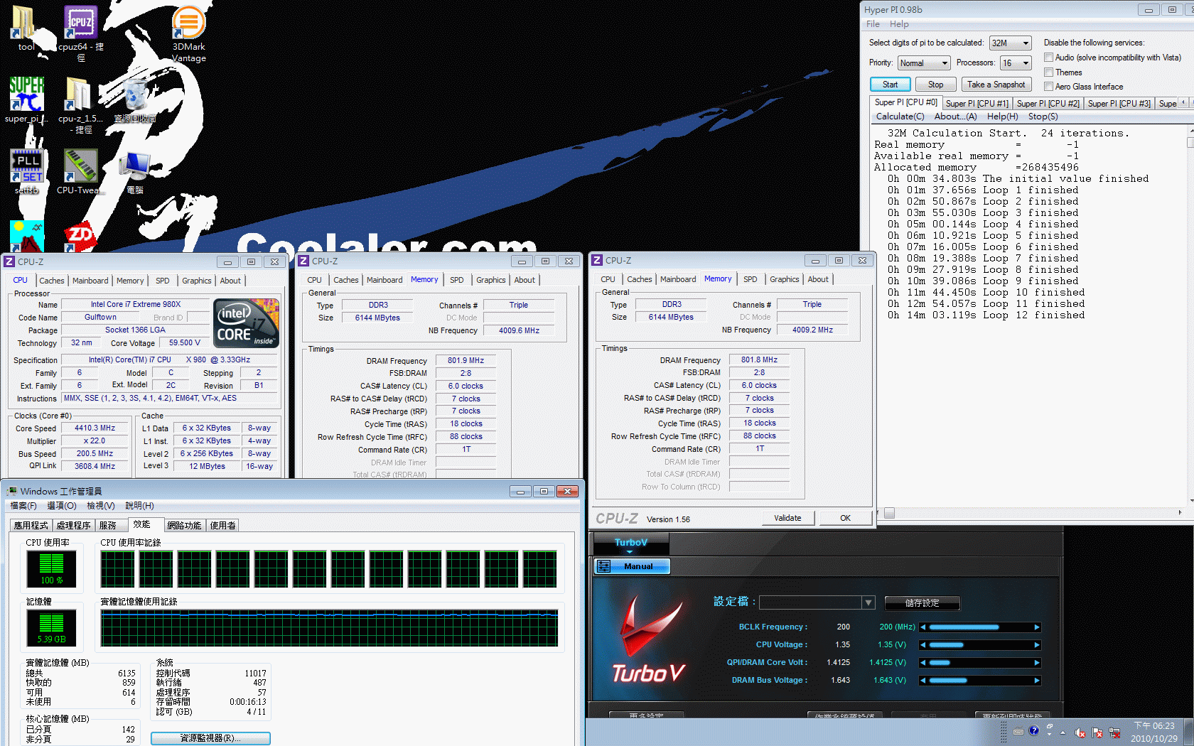The image size is (1194, 746).
Task: Click the 儲存設定 save button in TurboV
Action: coord(923,603)
